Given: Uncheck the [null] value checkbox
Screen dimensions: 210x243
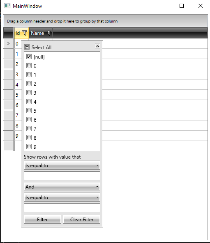Looking at the screenshot, I should (29, 57).
